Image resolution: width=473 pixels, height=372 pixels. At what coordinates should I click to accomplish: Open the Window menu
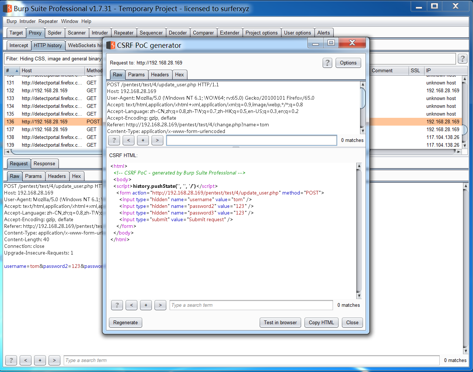[70, 21]
